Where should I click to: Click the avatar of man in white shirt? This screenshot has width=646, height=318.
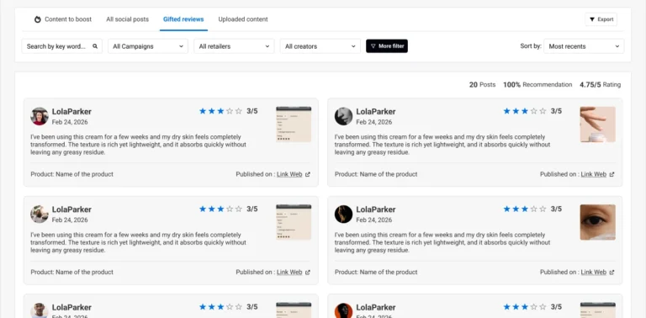click(x=40, y=310)
